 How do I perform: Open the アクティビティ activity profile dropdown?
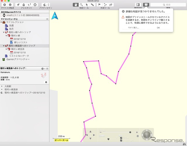[x=46, y=5]
